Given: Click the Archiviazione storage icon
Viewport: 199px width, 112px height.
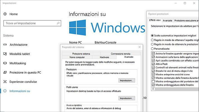Looking at the screenshot, I should pyautogui.click(x=5, y=45).
